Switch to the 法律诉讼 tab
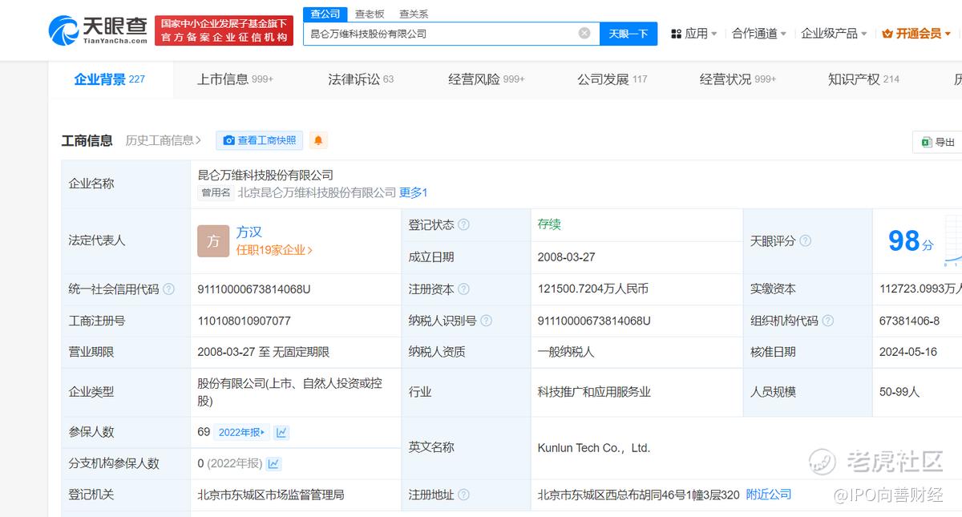The image size is (962, 517). [361, 79]
